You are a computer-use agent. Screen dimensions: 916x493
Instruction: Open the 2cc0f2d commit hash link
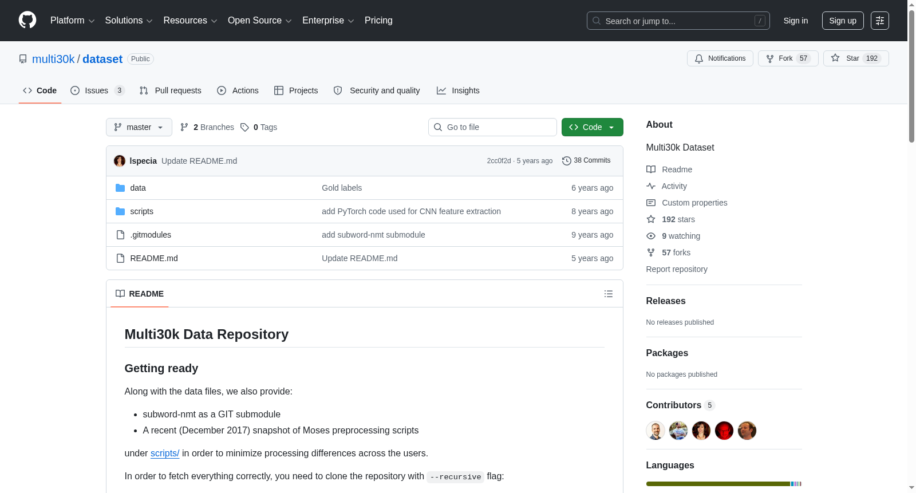click(499, 161)
